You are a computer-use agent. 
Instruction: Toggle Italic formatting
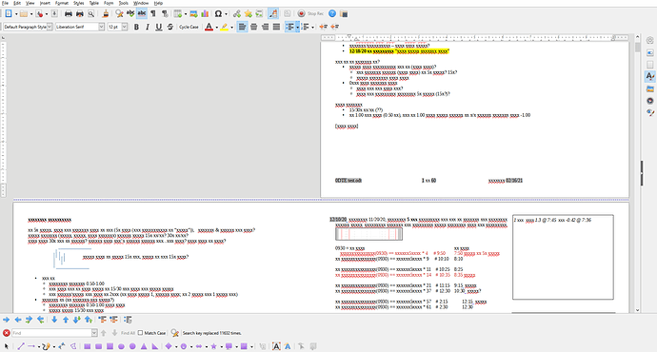pyautogui.click(x=148, y=27)
